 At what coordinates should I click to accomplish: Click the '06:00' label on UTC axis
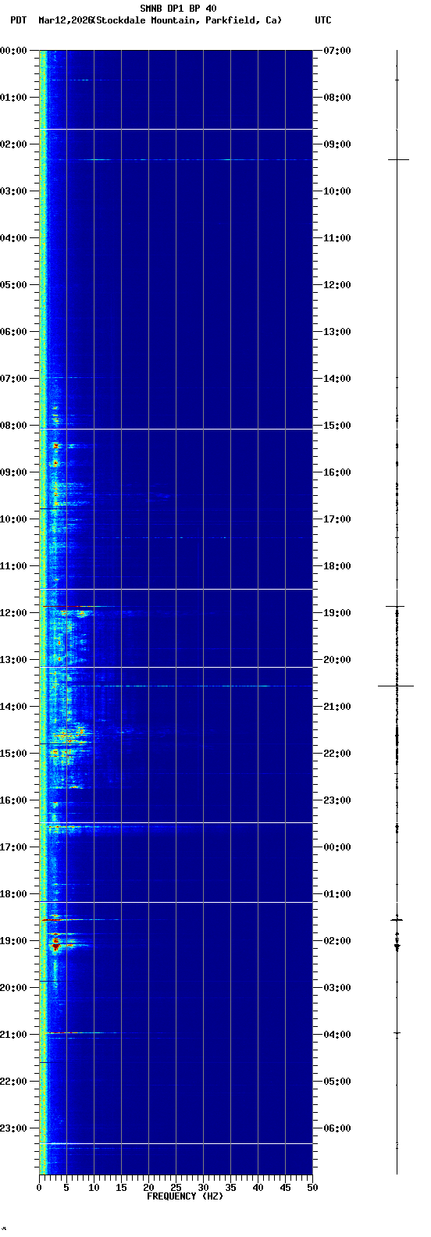coord(337,1128)
